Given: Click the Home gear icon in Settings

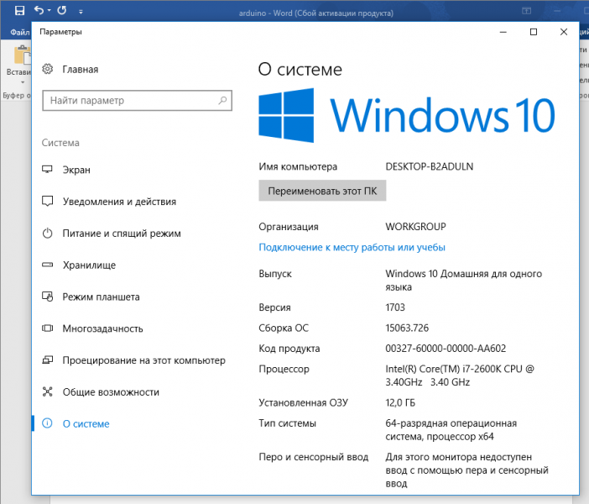Looking at the screenshot, I should pyautogui.click(x=47, y=69).
